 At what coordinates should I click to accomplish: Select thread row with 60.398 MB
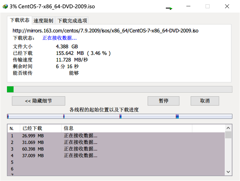pyautogui.click(x=116, y=149)
